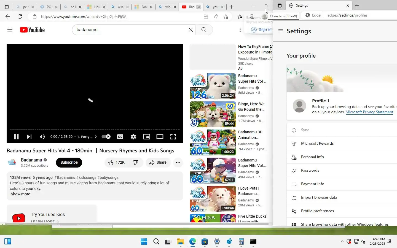Open Import browser data
Viewport: 397px width, 248px height.
[x=342, y=197]
